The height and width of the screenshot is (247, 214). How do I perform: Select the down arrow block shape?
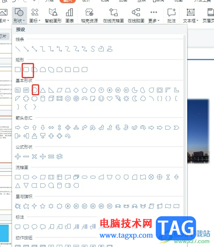(43, 128)
